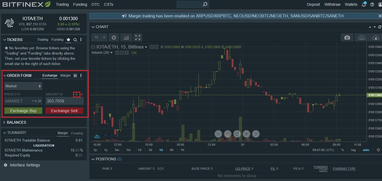Toggle chart fullscreen mode
382x181 pixels.
[138, 37]
